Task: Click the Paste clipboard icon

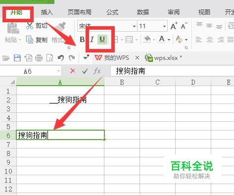Action: (x=13, y=28)
